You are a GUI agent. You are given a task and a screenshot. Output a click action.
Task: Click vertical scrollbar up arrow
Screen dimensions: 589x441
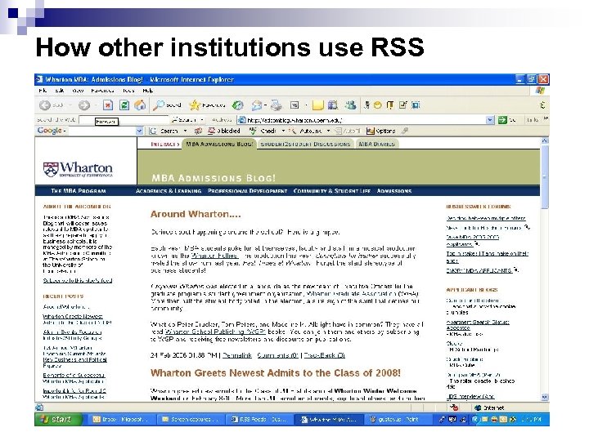(x=545, y=140)
